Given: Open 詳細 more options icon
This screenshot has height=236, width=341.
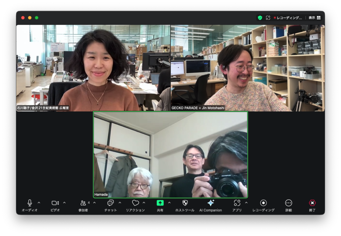Looking at the screenshot, I should (289, 203).
